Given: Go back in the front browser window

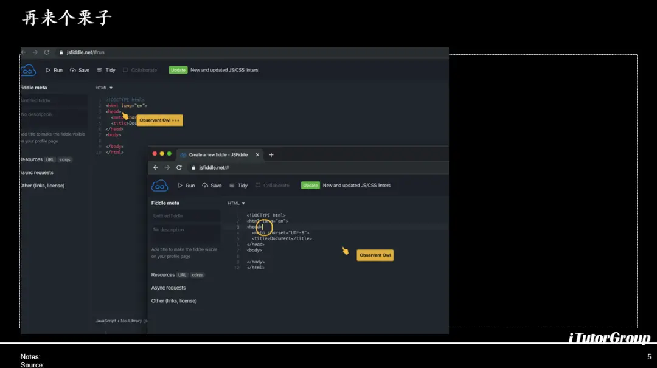Looking at the screenshot, I should 156,168.
